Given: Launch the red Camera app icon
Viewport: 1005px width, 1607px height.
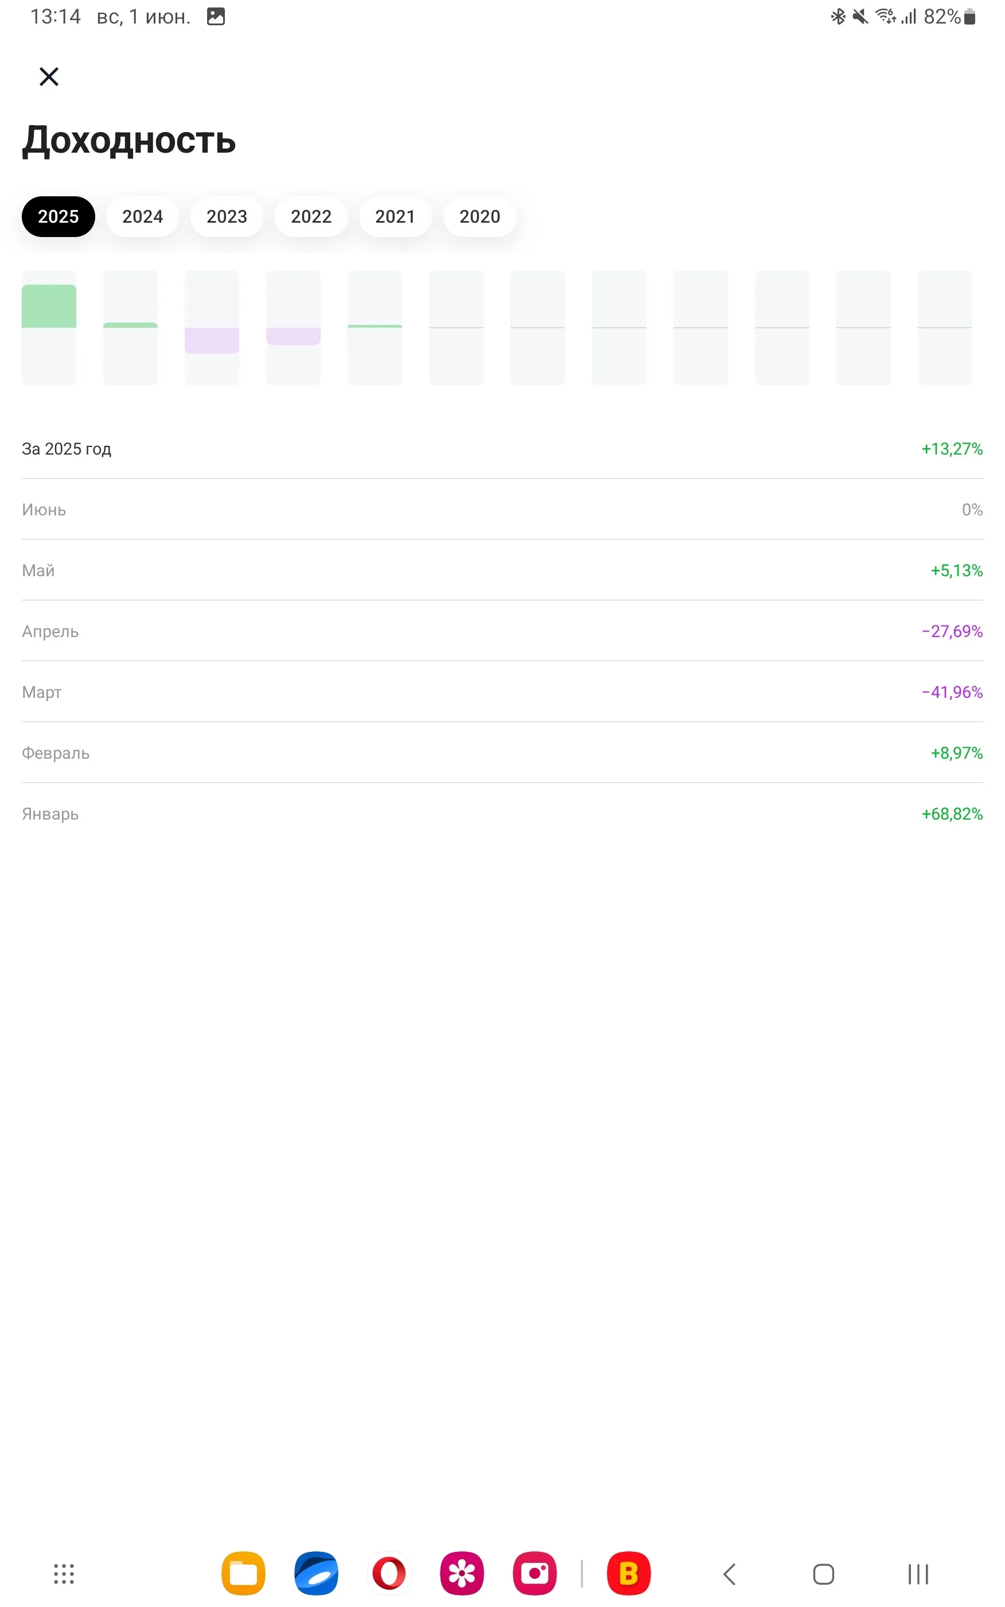Looking at the screenshot, I should click(x=535, y=1574).
